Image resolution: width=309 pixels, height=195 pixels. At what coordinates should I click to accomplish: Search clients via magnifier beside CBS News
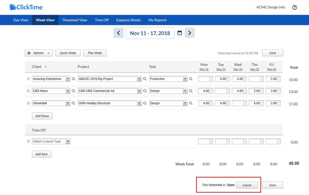click(73, 91)
